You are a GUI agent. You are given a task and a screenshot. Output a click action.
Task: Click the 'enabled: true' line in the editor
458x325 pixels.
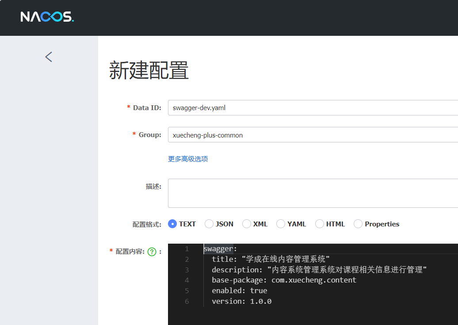click(x=239, y=291)
